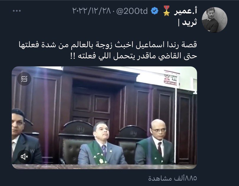Click the tweet line starting حتى القاضي
The height and width of the screenshot is (186, 239).
point(134,56)
